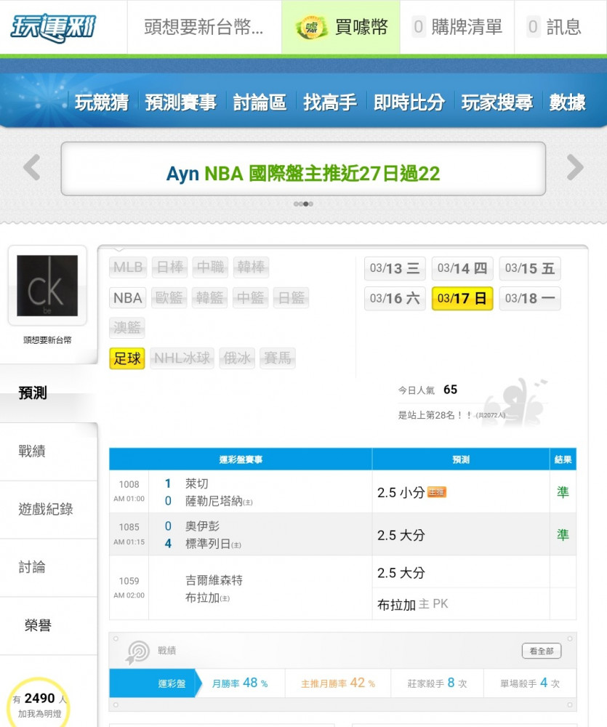Image resolution: width=607 pixels, height=727 pixels.
Task: Select the 日棒 league filter
Action: coord(169,267)
